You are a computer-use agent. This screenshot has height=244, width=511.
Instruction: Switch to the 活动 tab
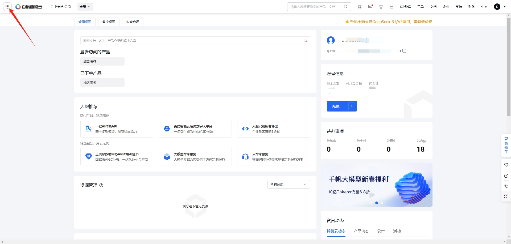(397, 231)
